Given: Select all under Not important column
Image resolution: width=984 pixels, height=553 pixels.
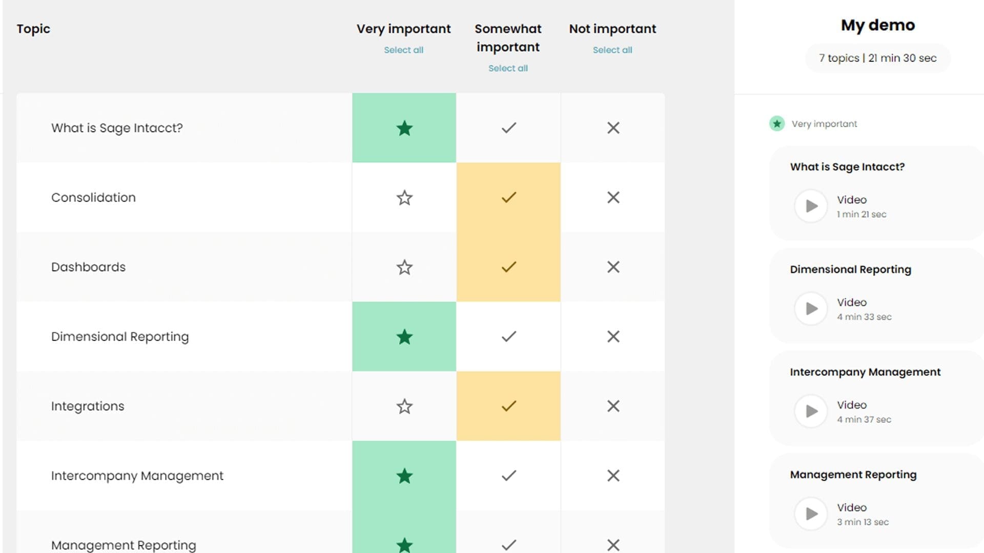Looking at the screenshot, I should pyautogui.click(x=612, y=50).
